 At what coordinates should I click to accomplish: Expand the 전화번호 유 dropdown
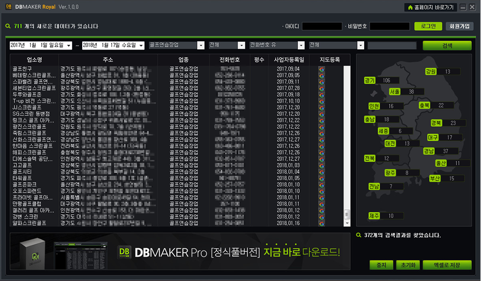coord(301,45)
